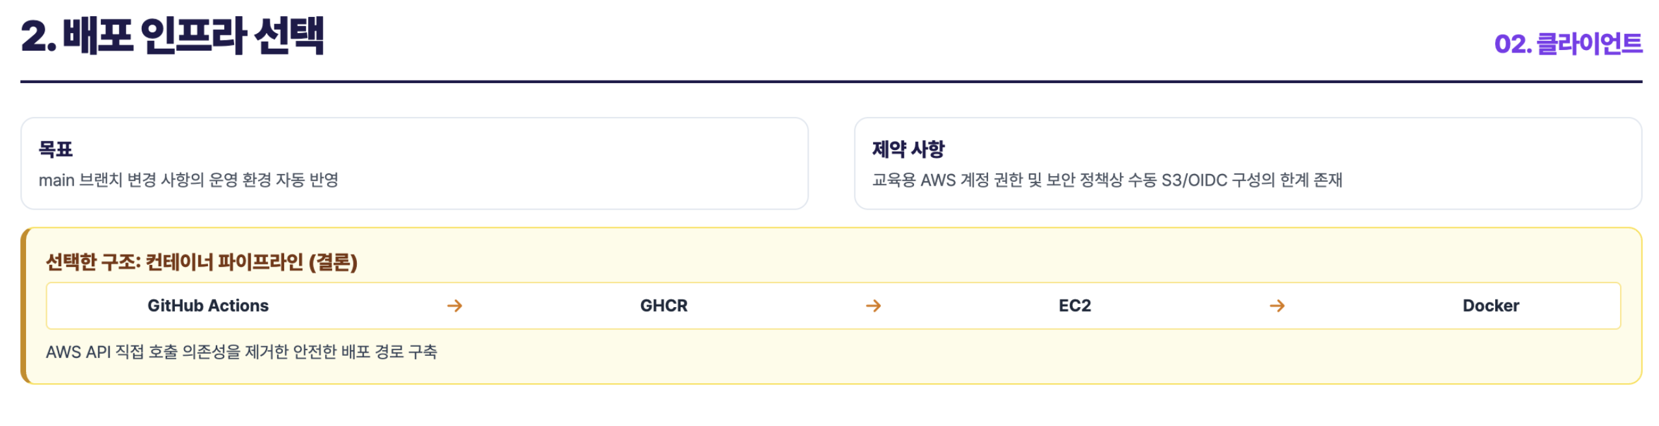Select the EC2 pipeline step
1659x426 pixels.
(1075, 305)
